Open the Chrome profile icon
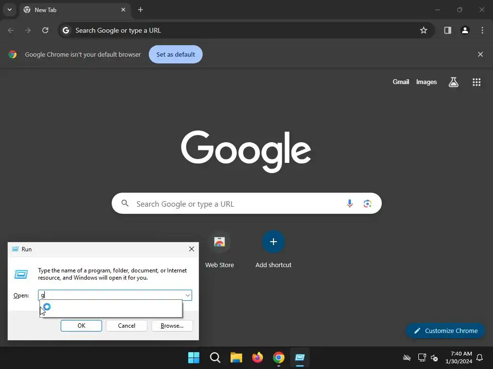The height and width of the screenshot is (369, 493). click(465, 30)
